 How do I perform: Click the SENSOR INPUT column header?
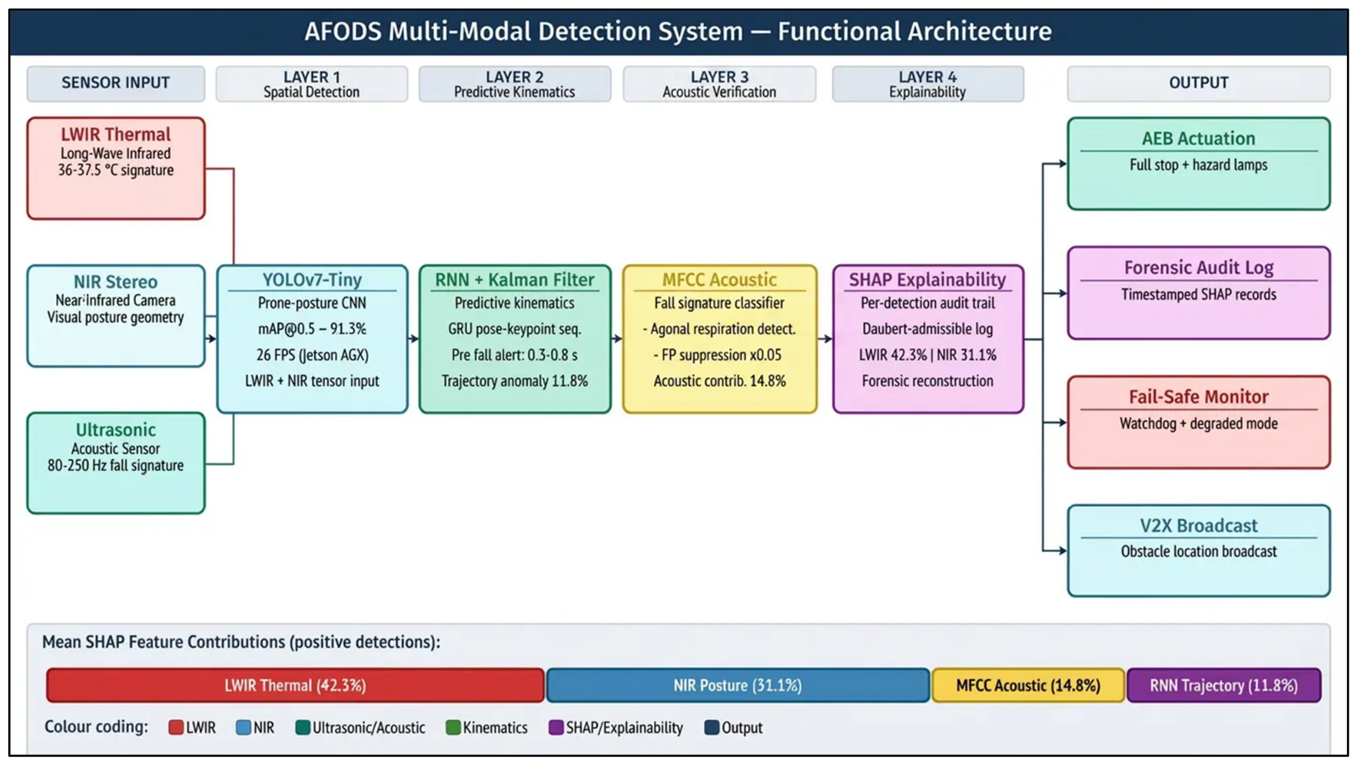pos(116,84)
